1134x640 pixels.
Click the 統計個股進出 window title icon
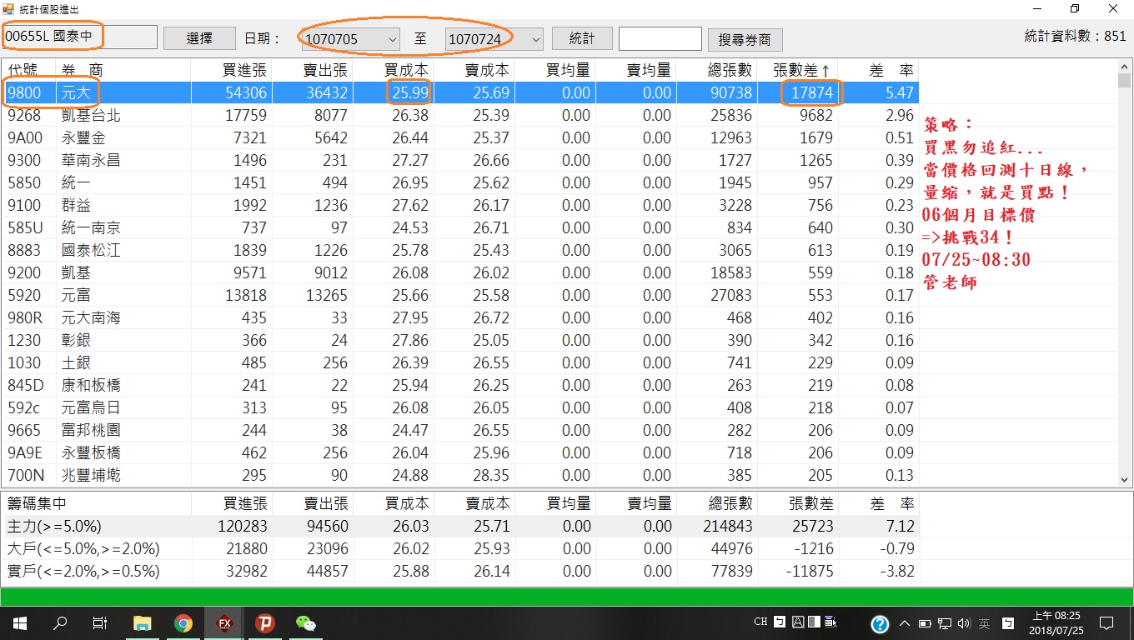click(x=9, y=8)
